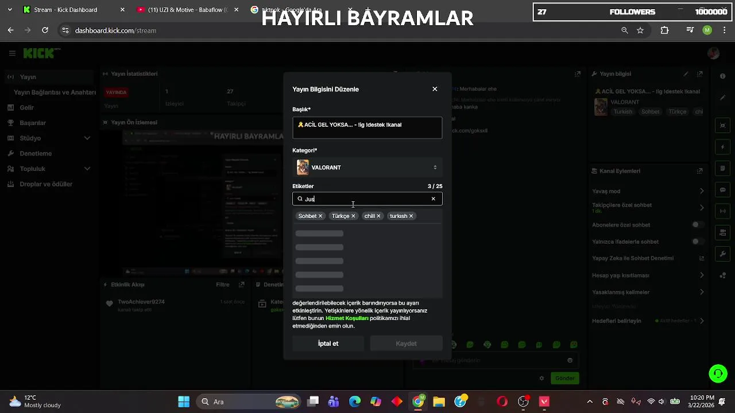Image resolution: width=735 pixels, height=413 pixels.
Task: Click Filtre in Etkinlik Akışı
Action: click(x=222, y=285)
